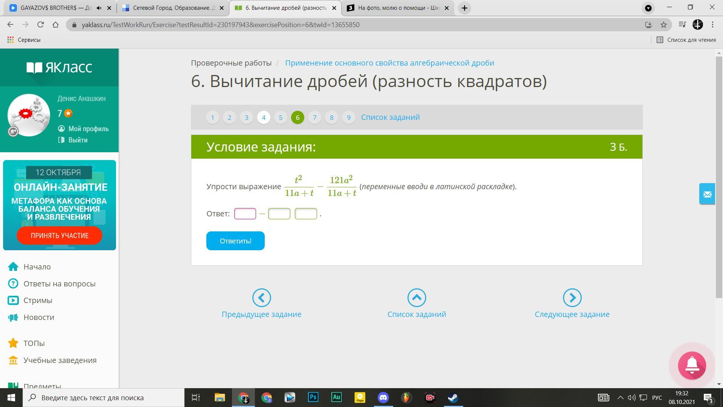Click the task list up-arrow icon
The image size is (723, 407).
[416, 298]
